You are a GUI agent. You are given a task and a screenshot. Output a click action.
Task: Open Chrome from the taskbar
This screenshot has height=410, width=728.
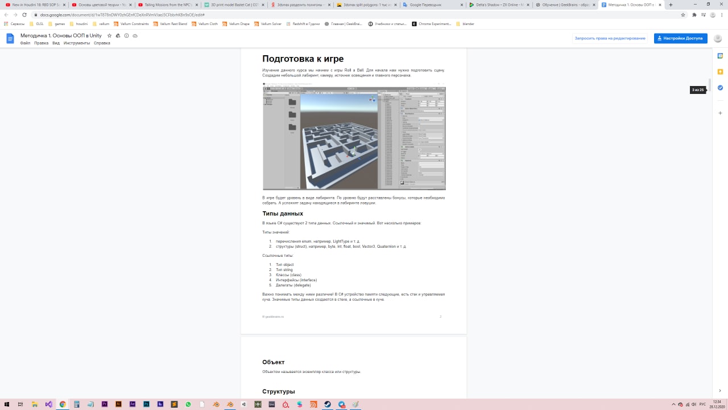[63, 404]
